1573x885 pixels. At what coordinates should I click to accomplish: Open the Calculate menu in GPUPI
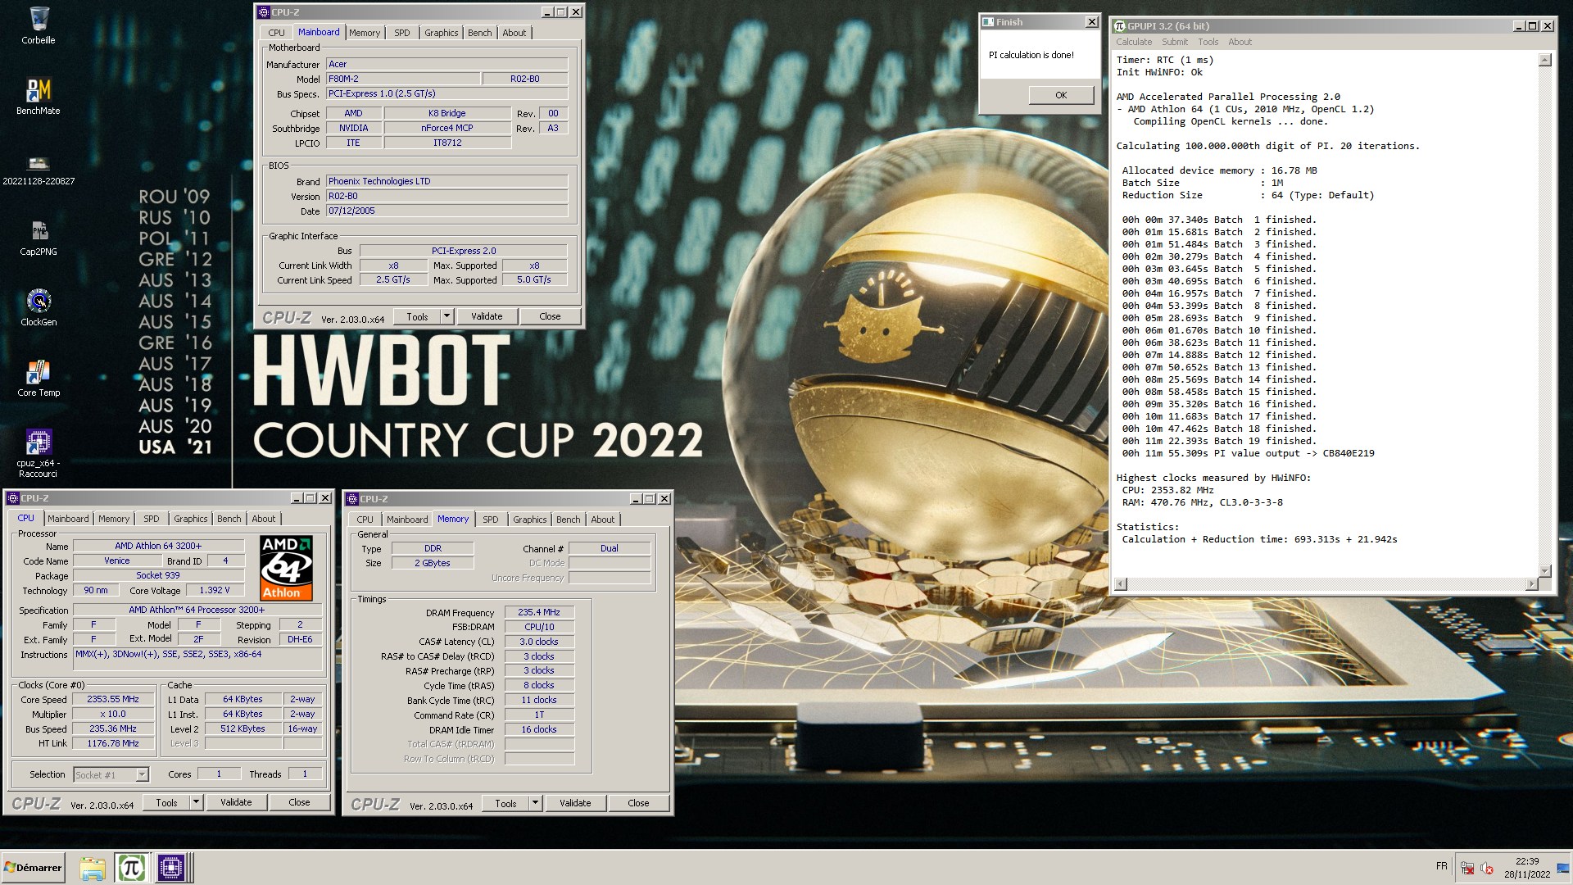[x=1134, y=42]
